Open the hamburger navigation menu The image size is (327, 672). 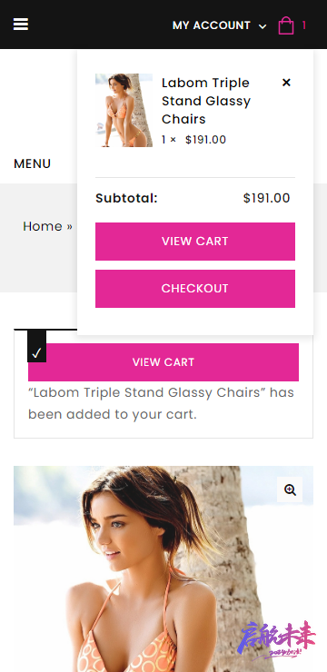click(21, 25)
